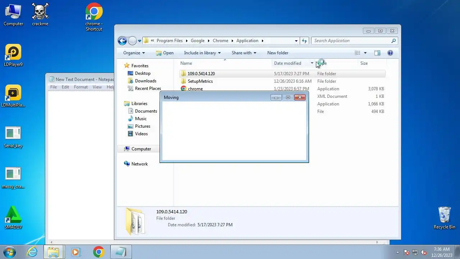Open the Date modified filter dropdown arrow
460x259 pixels.
(312, 63)
